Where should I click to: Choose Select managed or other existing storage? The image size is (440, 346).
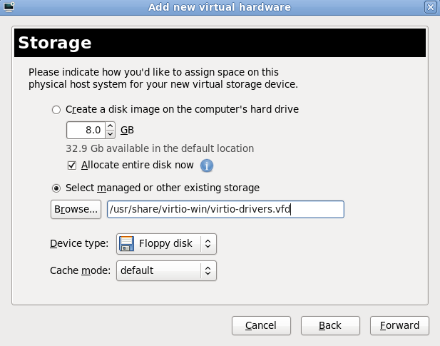pyautogui.click(x=56, y=188)
